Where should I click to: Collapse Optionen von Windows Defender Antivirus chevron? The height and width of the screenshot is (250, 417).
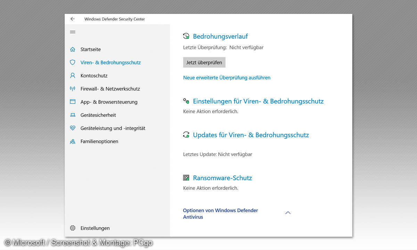point(288,213)
